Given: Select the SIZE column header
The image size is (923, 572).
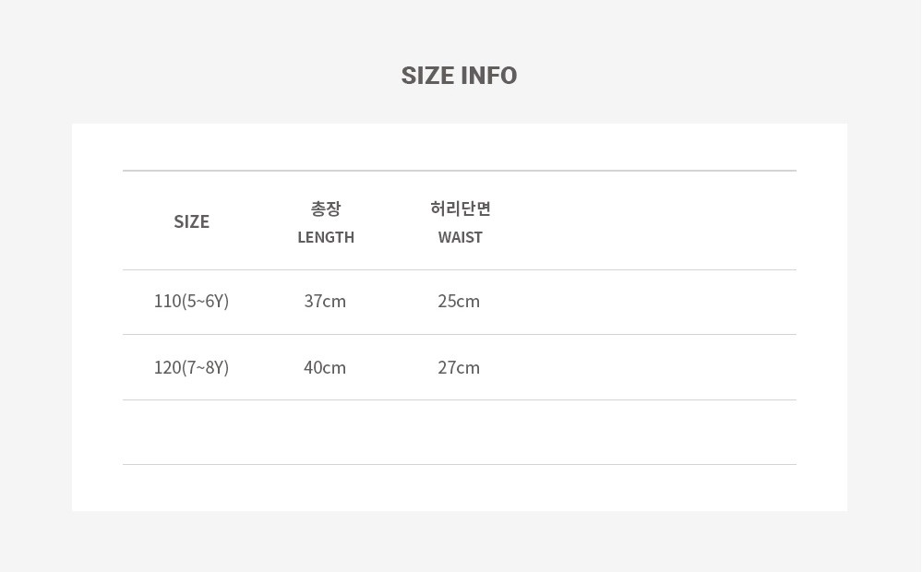Looking at the screenshot, I should point(191,221).
